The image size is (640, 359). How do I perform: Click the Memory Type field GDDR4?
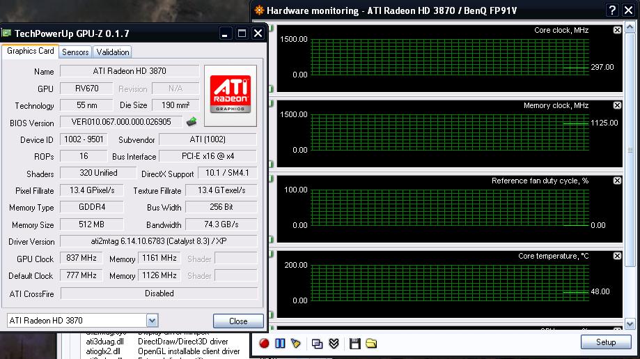coord(92,207)
